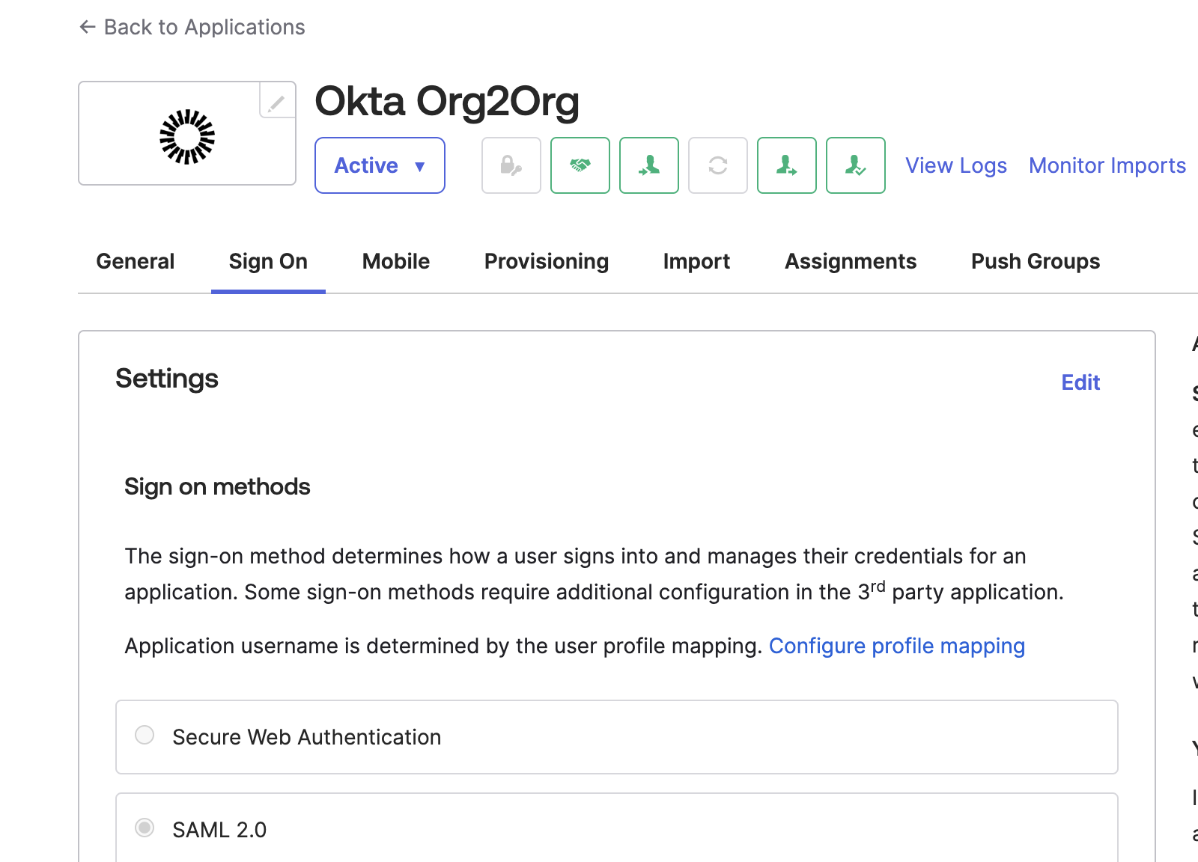Click the first green user icon, after the handshake
The width and height of the screenshot is (1198, 862).
point(649,165)
